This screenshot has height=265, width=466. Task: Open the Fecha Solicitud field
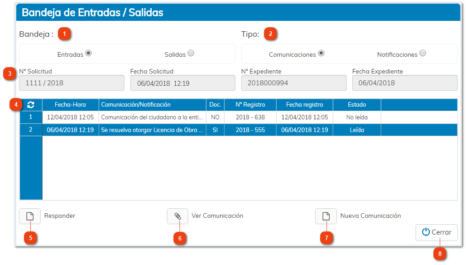(182, 83)
